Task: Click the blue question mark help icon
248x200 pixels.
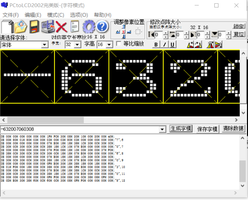Action: (102, 26)
